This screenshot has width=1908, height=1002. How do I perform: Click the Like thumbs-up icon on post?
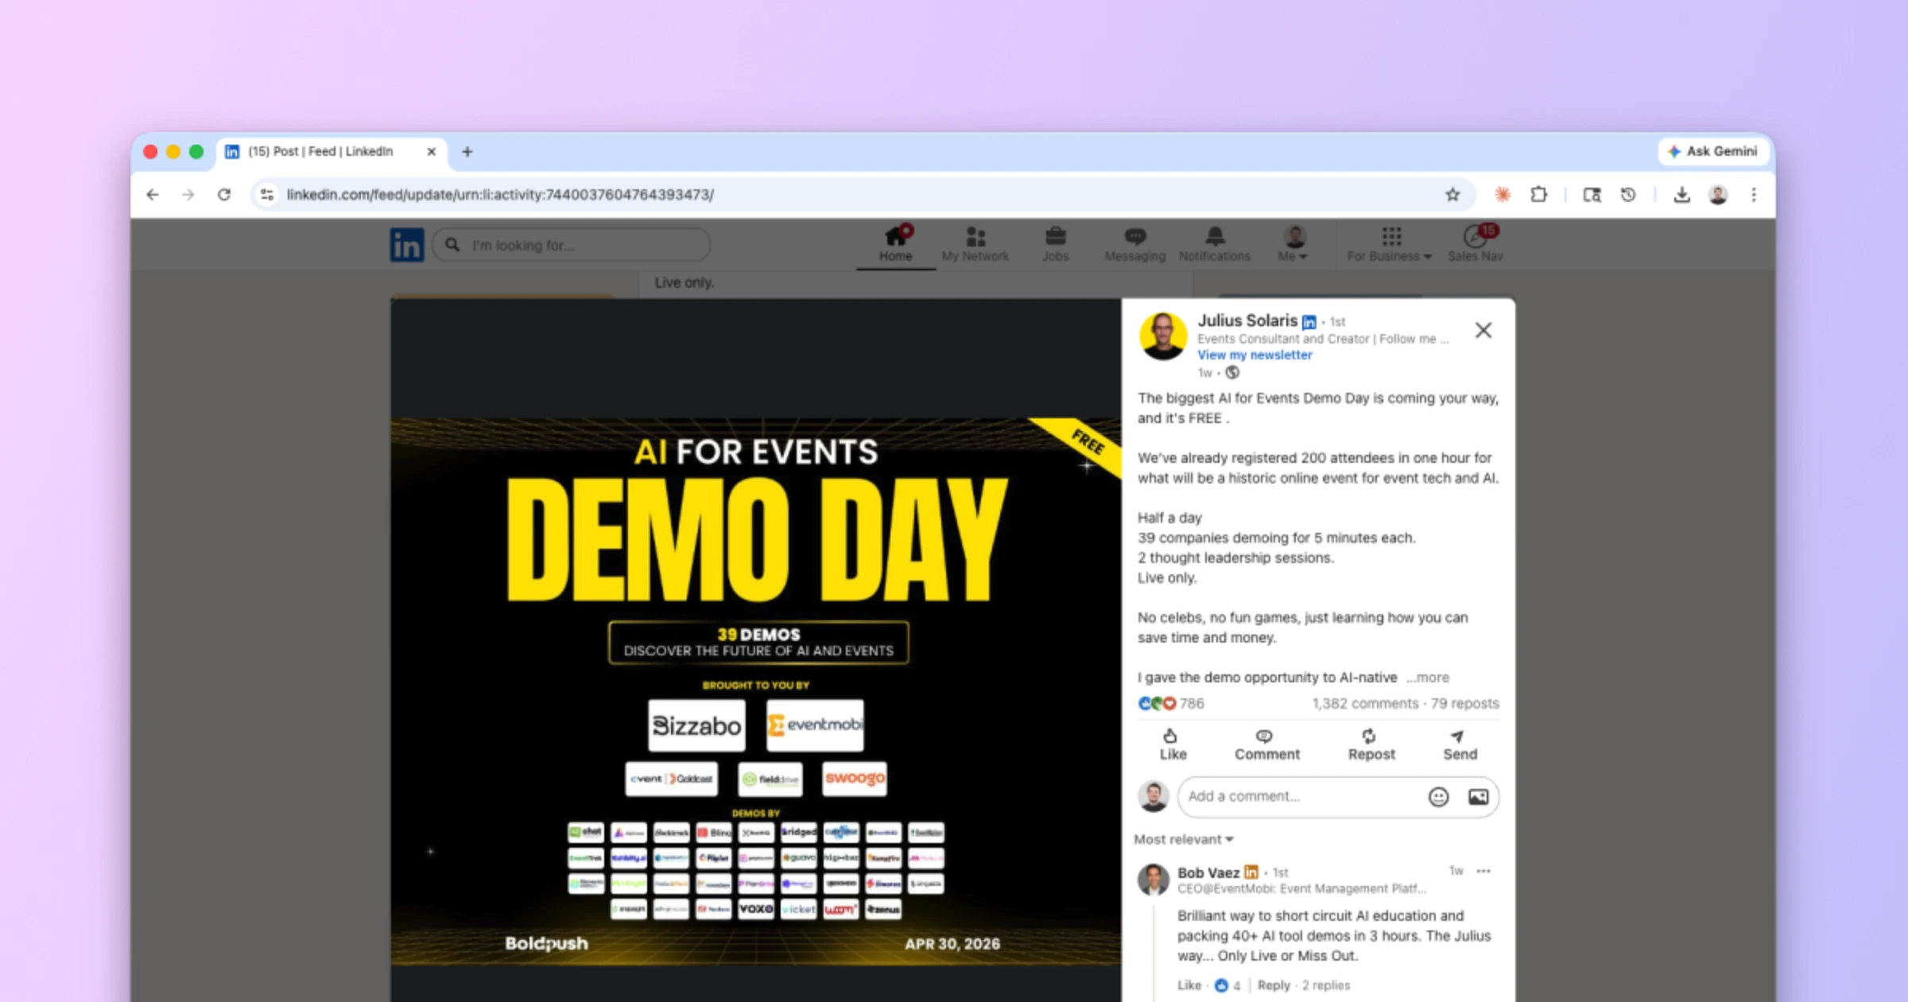coord(1171,736)
